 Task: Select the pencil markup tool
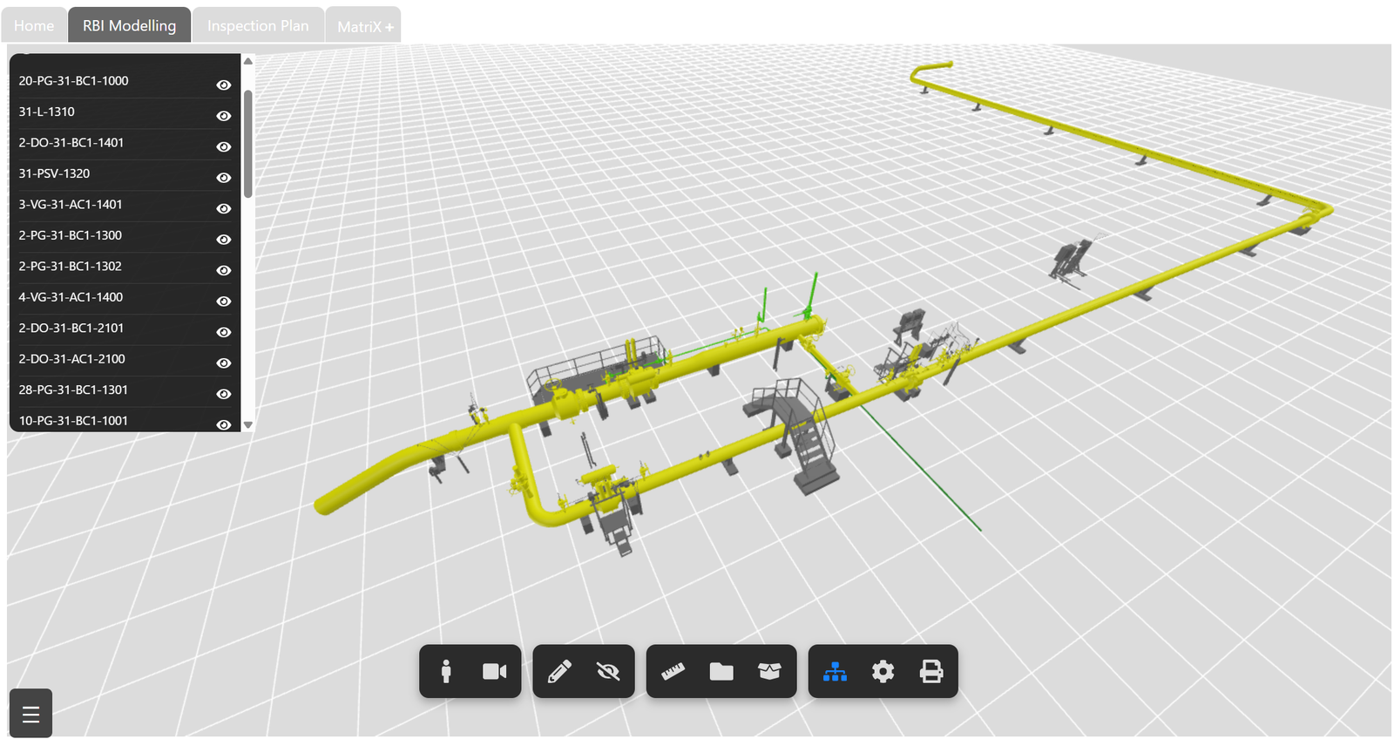559,671
